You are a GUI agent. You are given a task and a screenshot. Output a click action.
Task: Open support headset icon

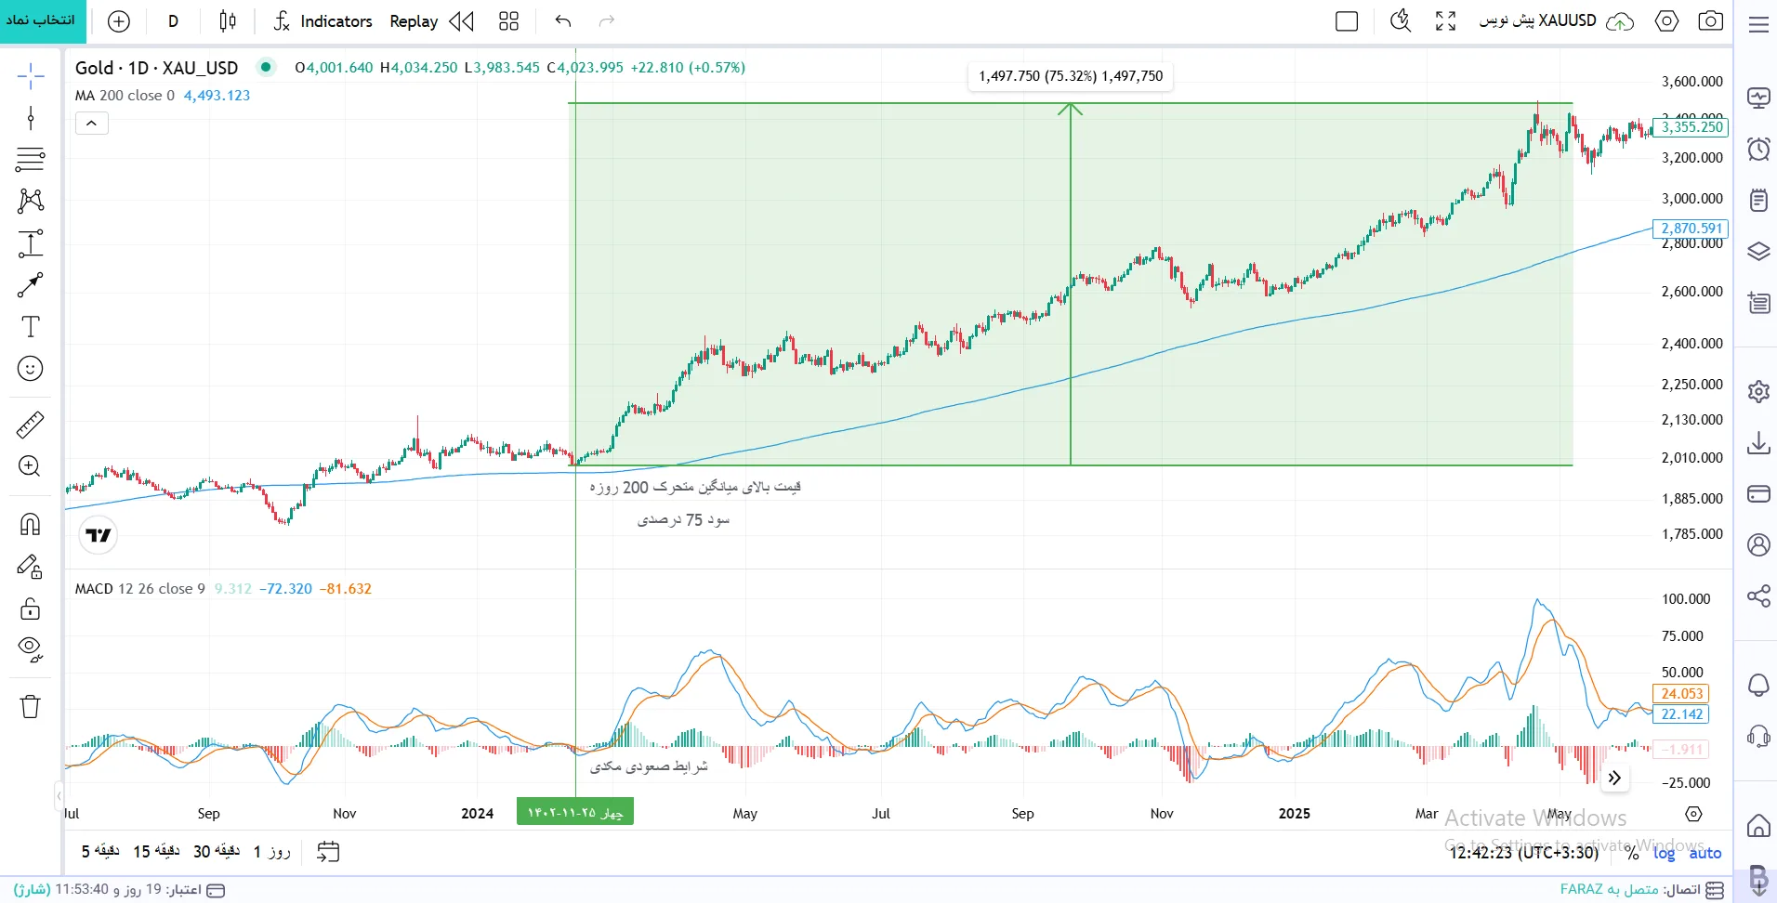[x=1758, y=737]
